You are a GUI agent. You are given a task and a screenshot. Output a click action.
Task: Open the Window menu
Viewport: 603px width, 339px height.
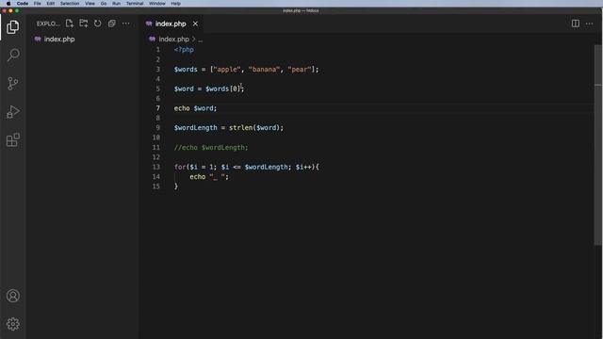coord(157,4)
